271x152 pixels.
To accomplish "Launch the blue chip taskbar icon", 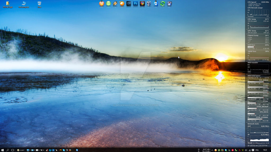I will 53,150.
